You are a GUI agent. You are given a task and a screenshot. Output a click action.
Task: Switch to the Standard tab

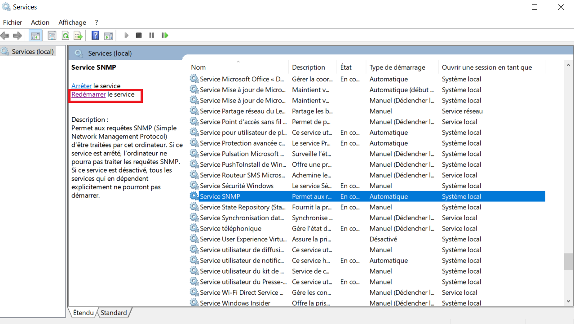[113, 312]
